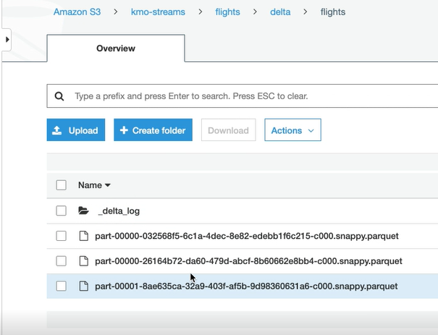Click the Create folder button
The width and height of the screenshot is (438, 335).
click(x=153, y=130)
